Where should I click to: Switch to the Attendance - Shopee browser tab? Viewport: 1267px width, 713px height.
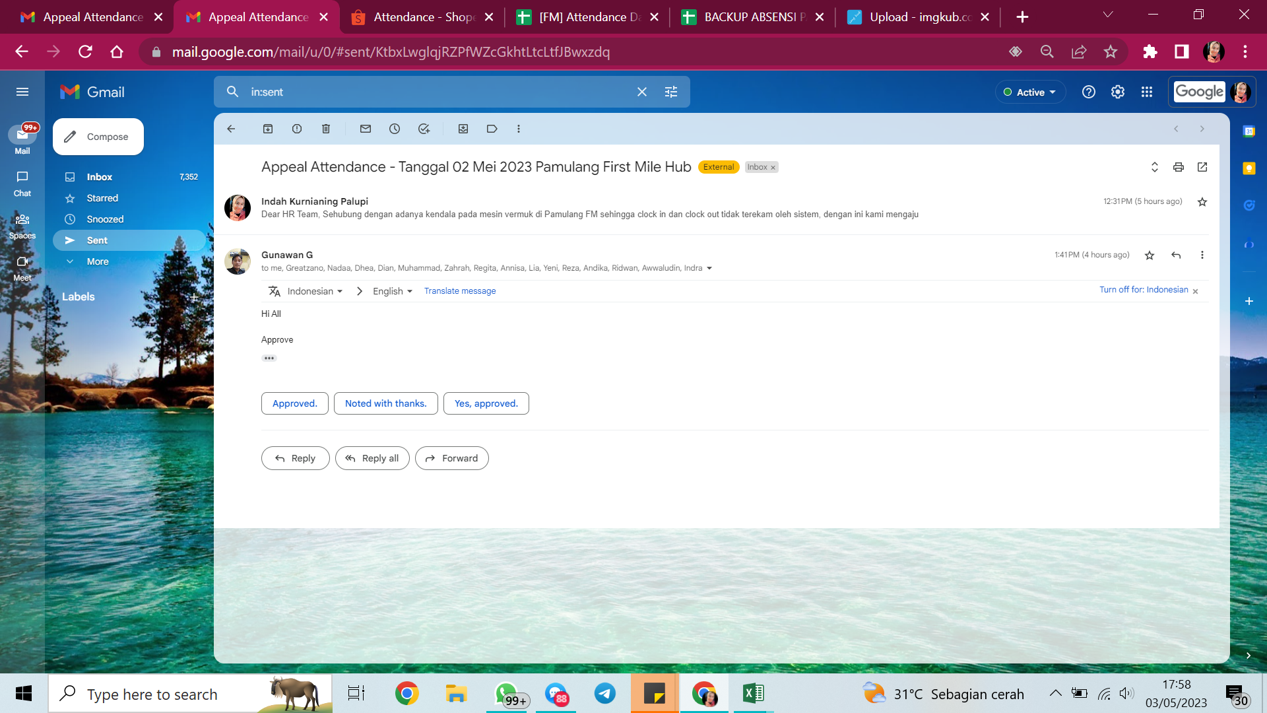[x=422, y=17]
